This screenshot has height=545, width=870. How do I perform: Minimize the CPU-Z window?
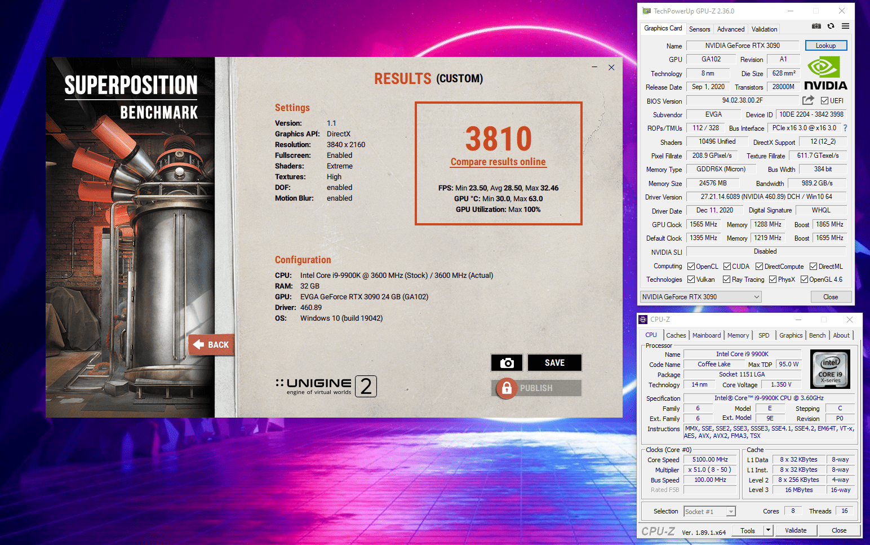(x=798, y=320)
